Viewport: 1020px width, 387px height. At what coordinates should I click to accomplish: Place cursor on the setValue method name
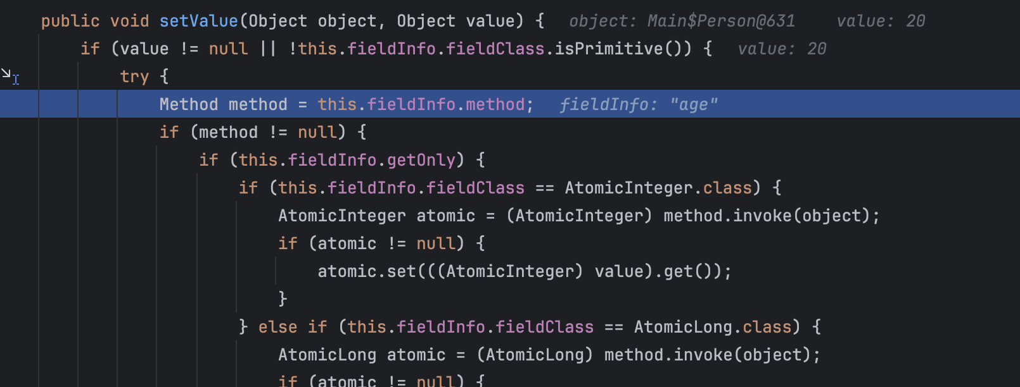point(198,21)
